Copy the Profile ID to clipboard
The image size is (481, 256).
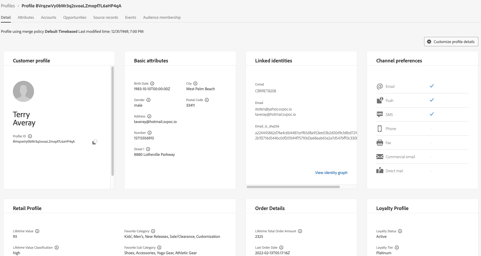(x=95, y=142)
